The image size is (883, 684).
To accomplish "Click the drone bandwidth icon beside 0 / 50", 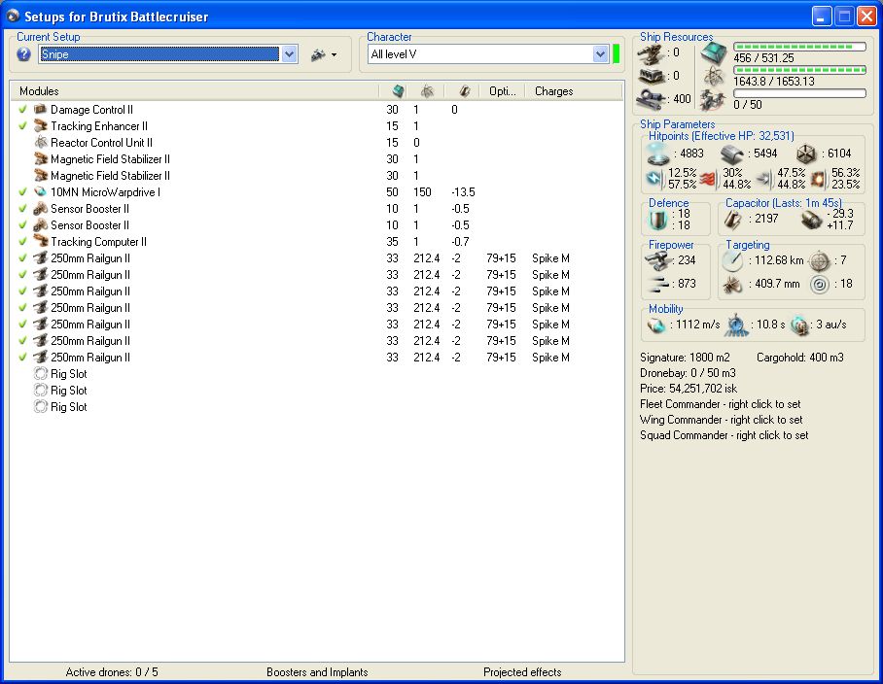I will (x=713, y=100).
